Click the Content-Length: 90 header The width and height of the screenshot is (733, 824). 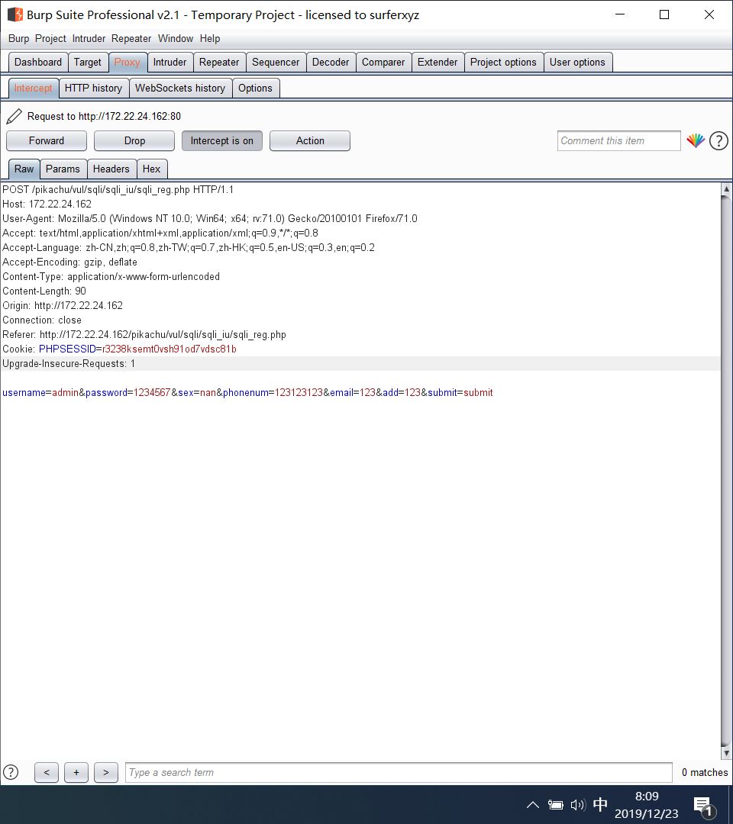pyautogui.click(x=44, y=291)
